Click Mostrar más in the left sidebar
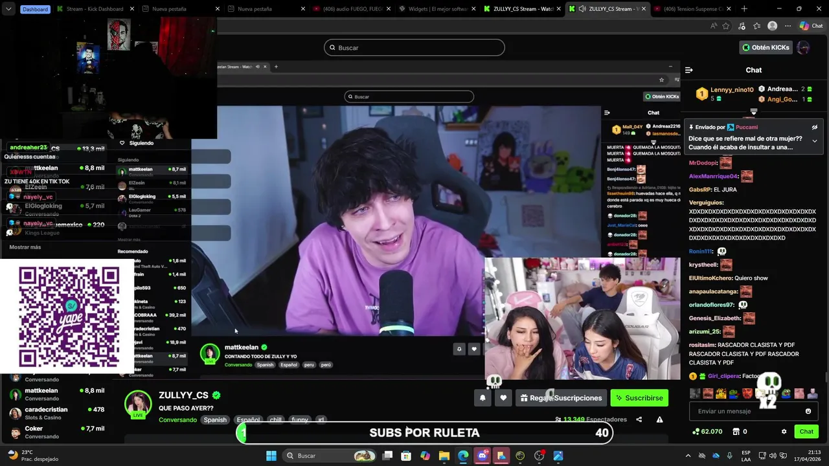This screenshot has height=466, width=829. 25,247
